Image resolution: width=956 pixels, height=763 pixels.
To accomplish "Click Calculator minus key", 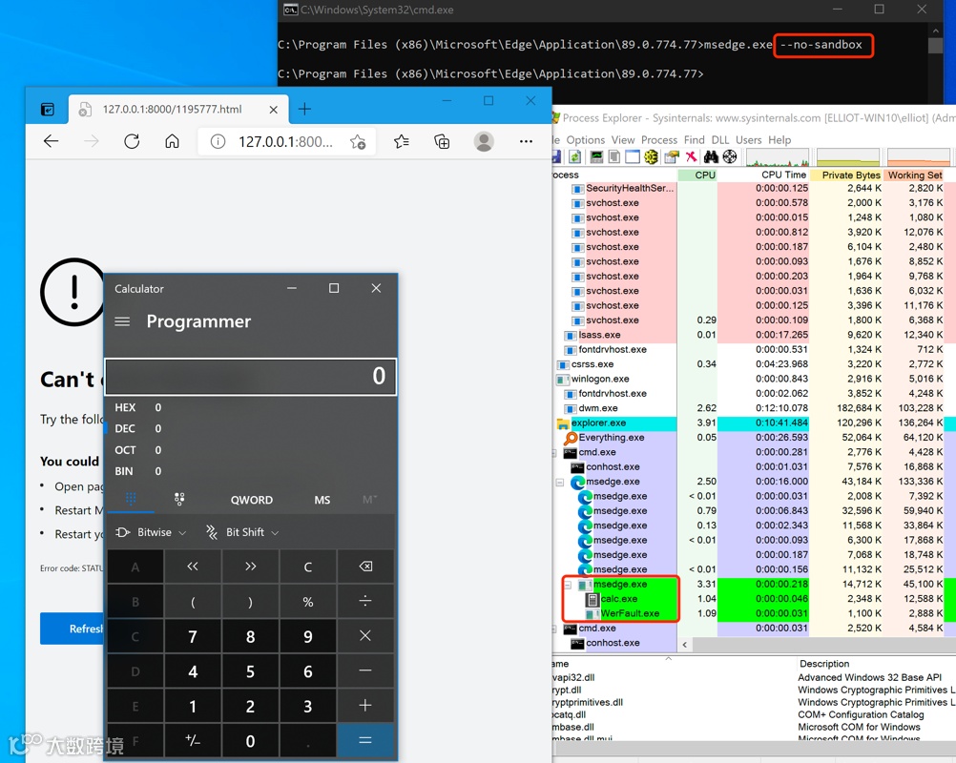I will (365, 671).
